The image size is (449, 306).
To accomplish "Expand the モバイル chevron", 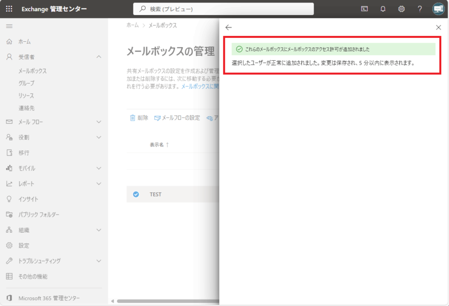I will [99, 168].
